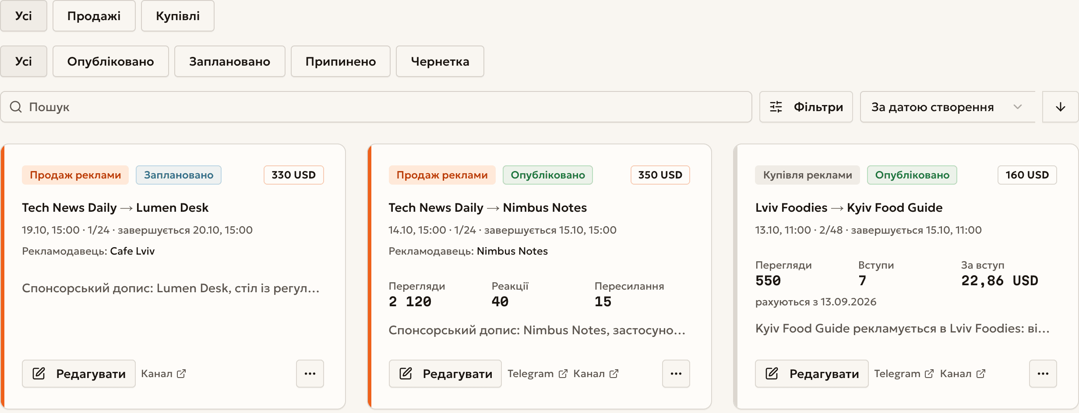1079x413 pixels.
Task: Open the Фільтри panel
Action: coord(806,107)
